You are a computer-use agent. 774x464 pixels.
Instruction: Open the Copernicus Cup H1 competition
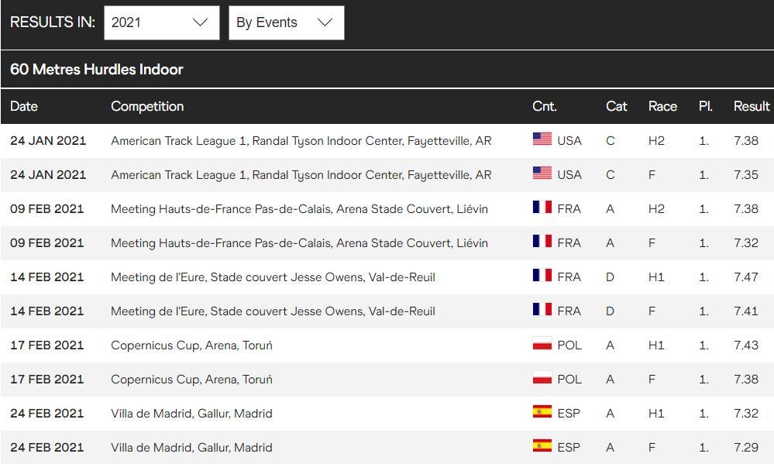191,345
